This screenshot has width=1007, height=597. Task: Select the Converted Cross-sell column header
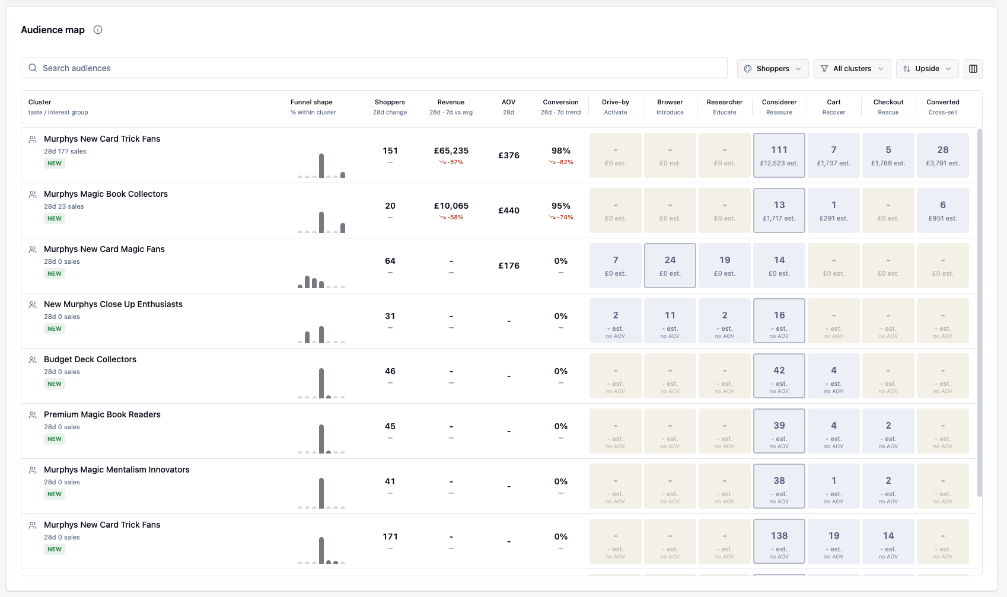943,107
